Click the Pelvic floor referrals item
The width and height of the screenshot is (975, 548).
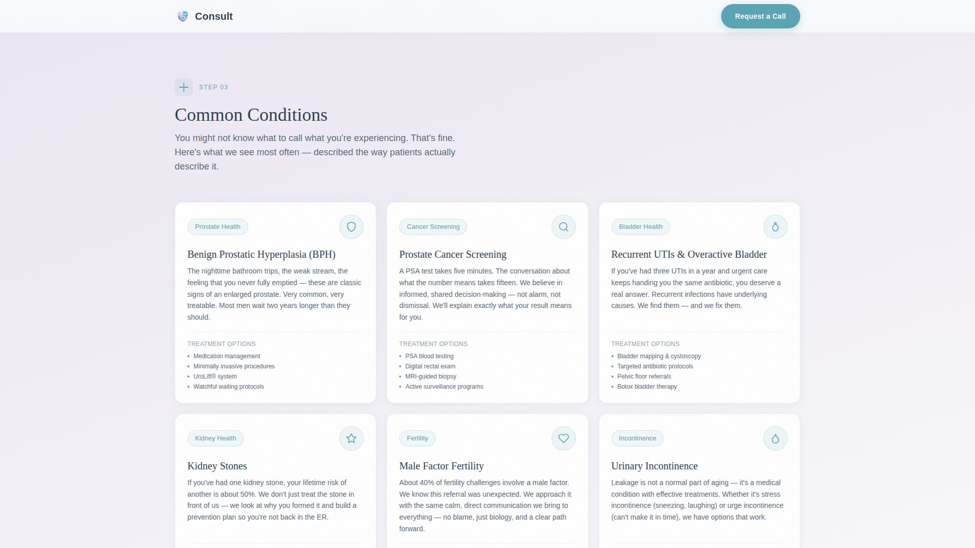[x=644, y=376]
